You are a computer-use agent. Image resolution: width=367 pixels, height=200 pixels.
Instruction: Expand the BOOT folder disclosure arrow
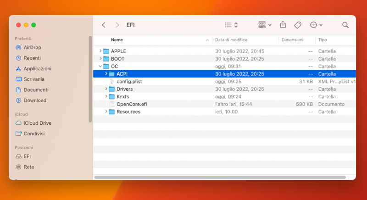click(100, 58)
